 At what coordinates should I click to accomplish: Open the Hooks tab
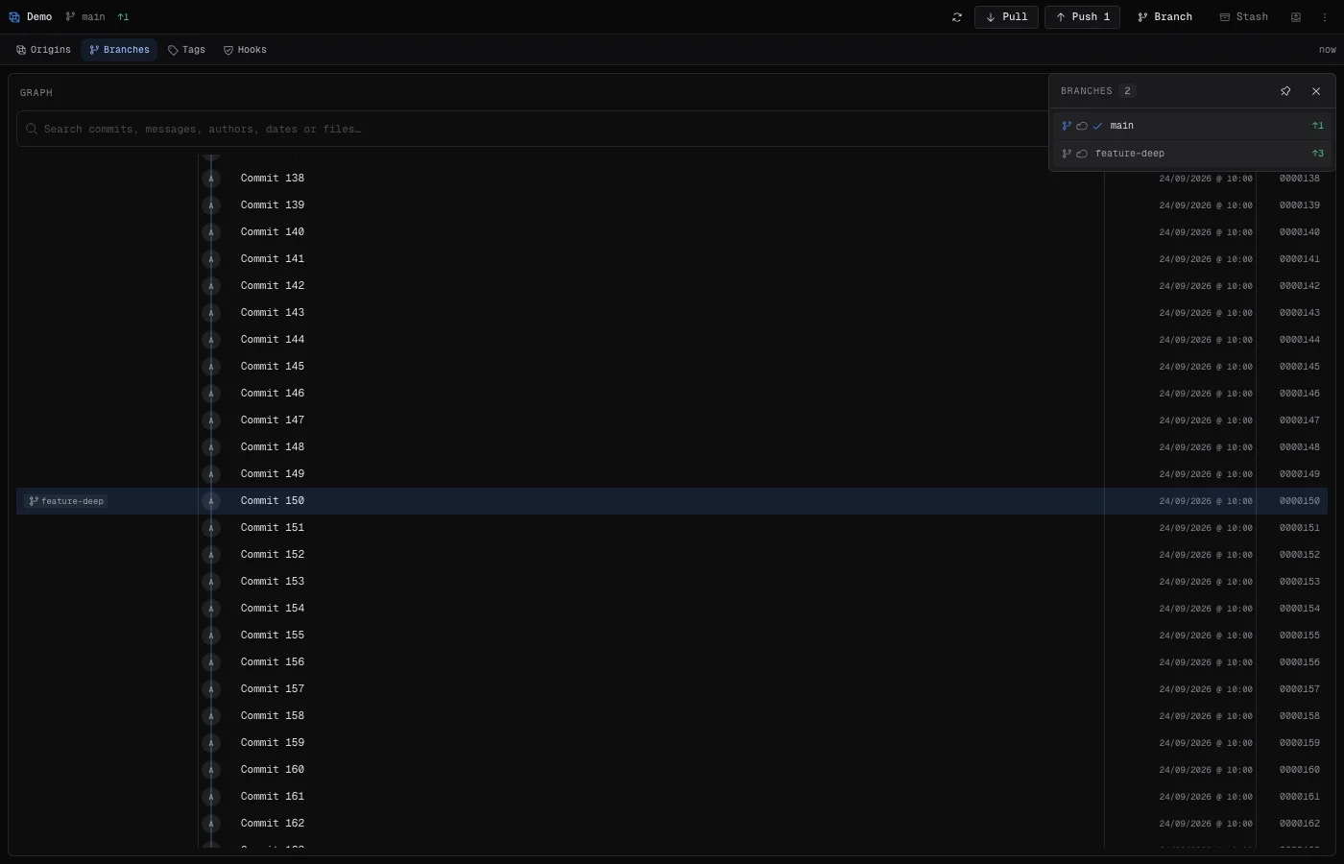coord(245,50)
